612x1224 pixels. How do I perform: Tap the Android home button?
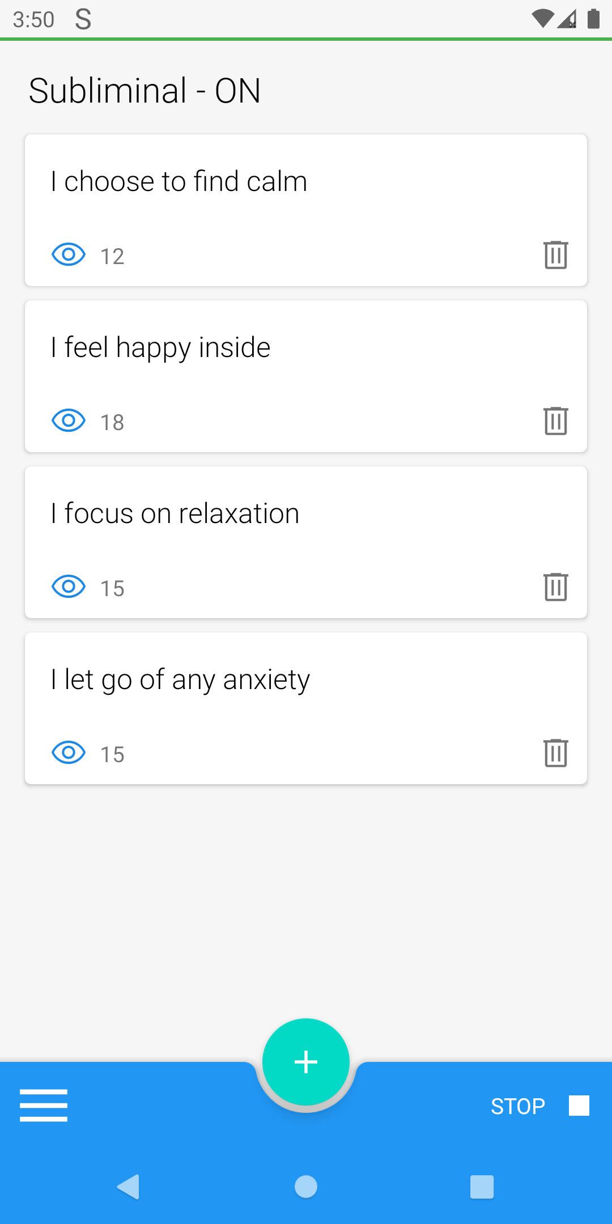coord(306,1187)
